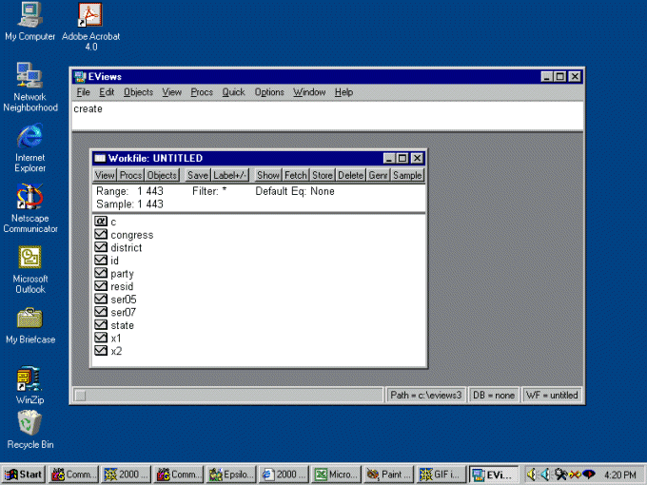Open the WinZip desktop icon
This screenshot has width=647, height=485.
coord(29,381)
